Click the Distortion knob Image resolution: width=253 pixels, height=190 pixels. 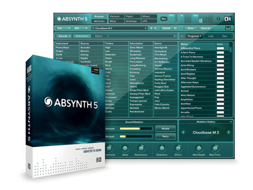pyautogui.click(x=162, y=148)
